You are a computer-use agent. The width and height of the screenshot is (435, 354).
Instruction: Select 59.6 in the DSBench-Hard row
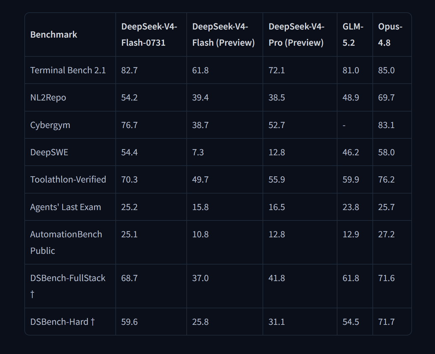click(x=129, y=322)
